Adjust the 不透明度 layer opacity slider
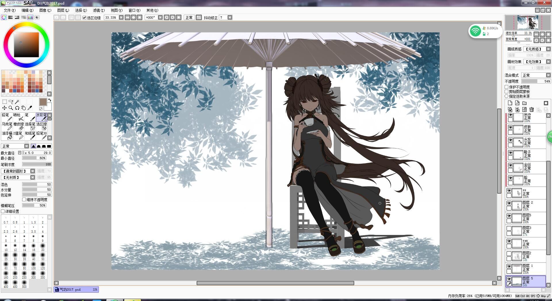Screen dimensions: 552x301 [x=536, y=81]
